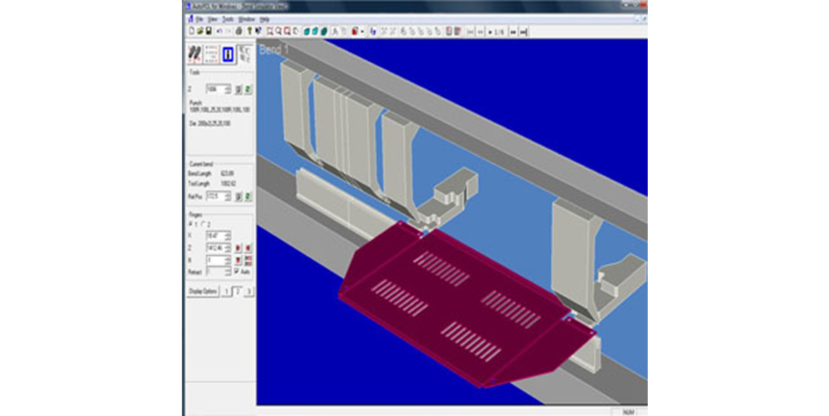Open dropdown arrow beside red toolbar icon
Screen dimensions: 829x416
(362, 31)
